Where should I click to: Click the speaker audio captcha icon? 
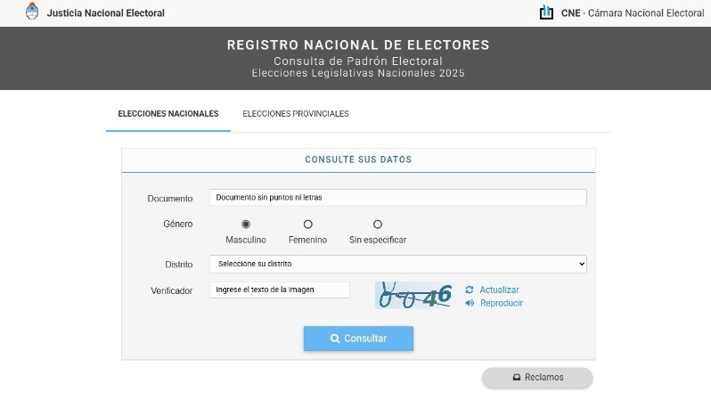point(470,303)
